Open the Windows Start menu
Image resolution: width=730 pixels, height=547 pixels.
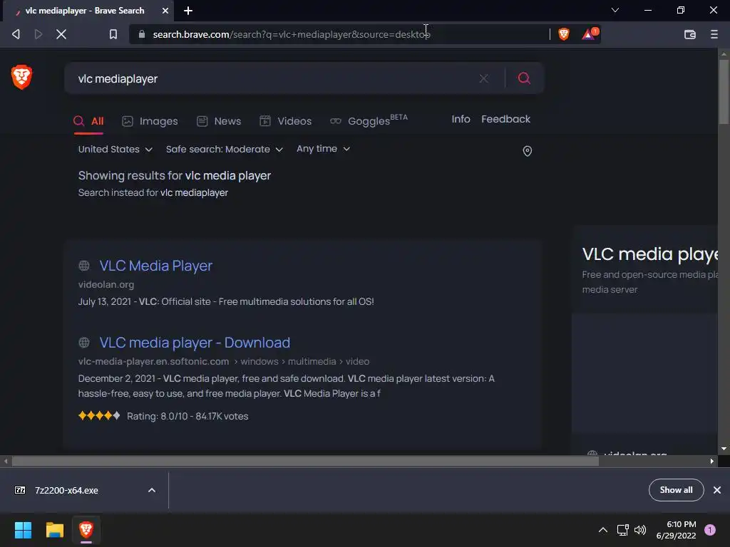23,530
